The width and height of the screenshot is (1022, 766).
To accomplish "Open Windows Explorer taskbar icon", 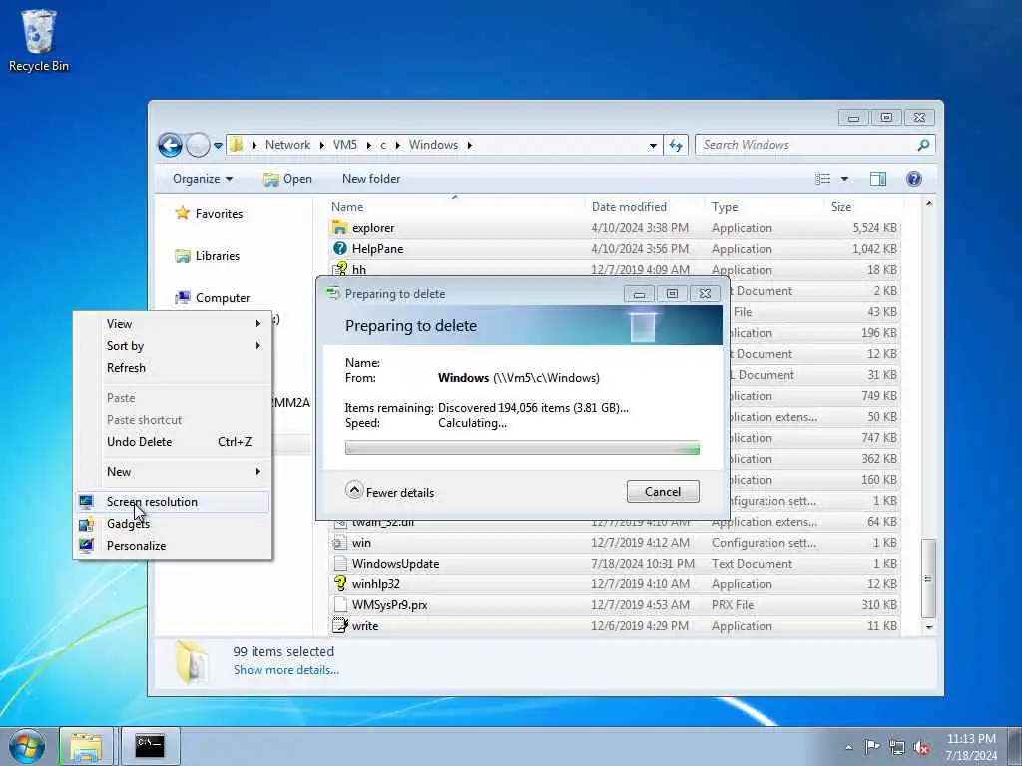I will pyautogui.click(x=86, y=746).
